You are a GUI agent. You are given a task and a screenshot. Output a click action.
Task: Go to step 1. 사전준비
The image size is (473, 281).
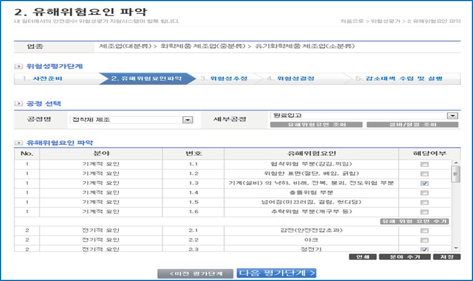[42, 79]
